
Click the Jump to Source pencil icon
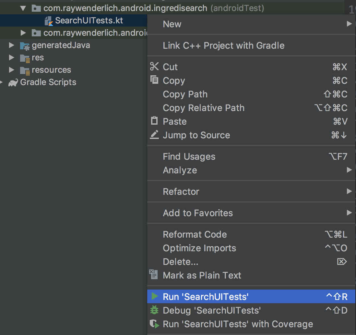(x=154, y=135)
